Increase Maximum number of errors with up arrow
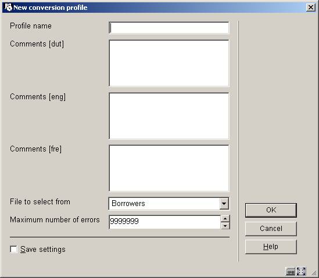Image resolution: width=319 pixels, height=278 pixels. [x=225, y=219]
